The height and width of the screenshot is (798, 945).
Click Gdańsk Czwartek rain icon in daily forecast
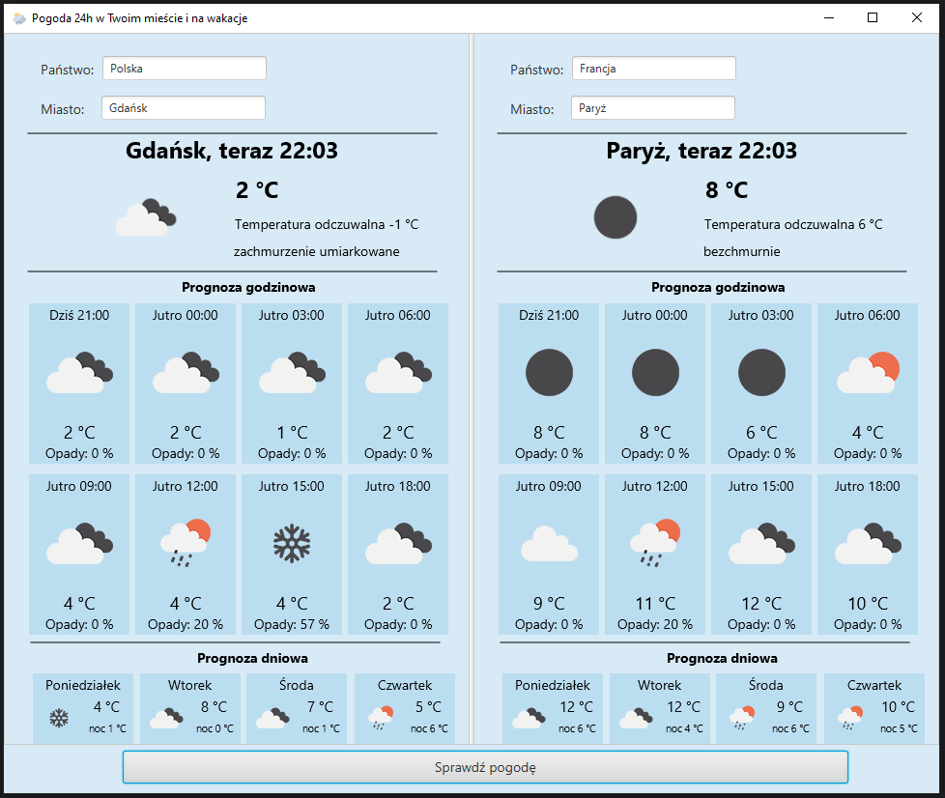point(381,717)
